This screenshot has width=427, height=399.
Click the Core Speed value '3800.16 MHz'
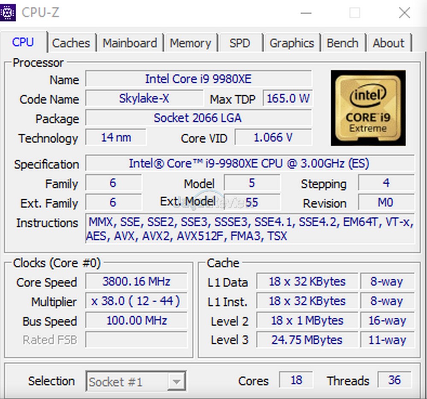[137, 282]
